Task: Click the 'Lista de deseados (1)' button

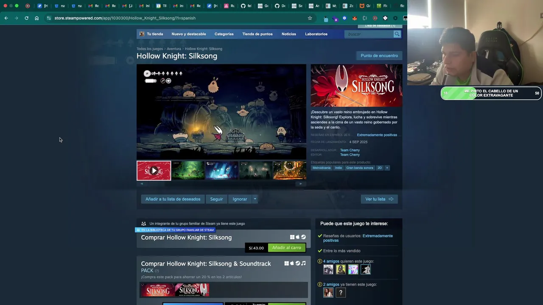Action: pos(380,26)
